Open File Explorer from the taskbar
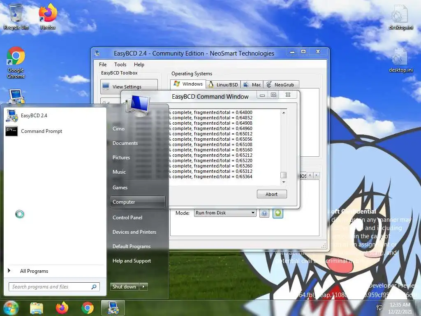This screenshot has width=421, height=316. click(37, 308)
